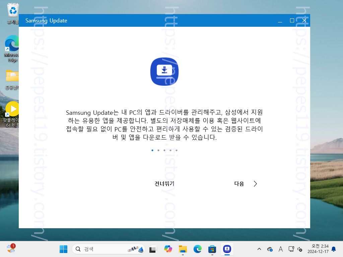Select the Microsoft Edge desktop shortcut
This screenshot has height=257, width=343.
pyautogui.click(x=12, y=49)
